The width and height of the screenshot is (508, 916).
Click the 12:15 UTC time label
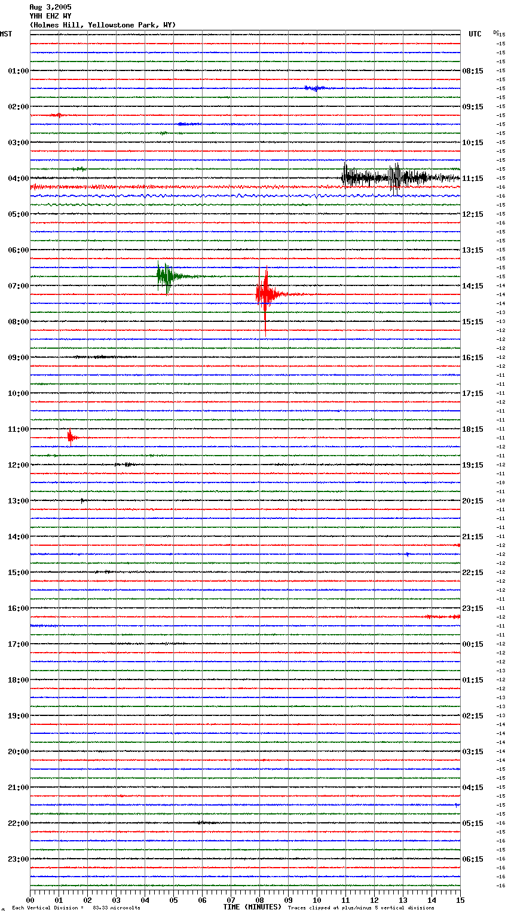[473, 214]
